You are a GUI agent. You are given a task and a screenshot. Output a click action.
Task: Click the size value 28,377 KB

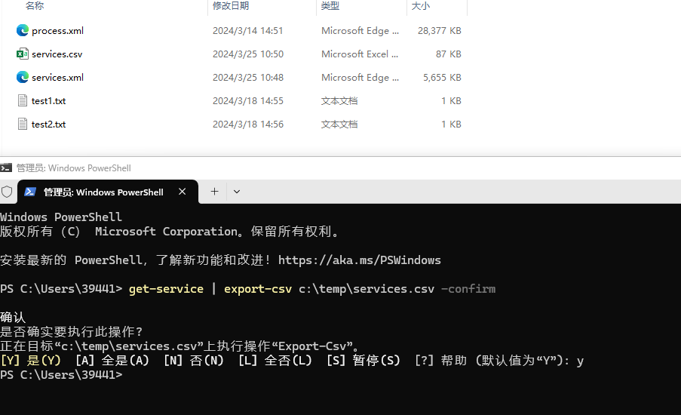click(440, 31)
